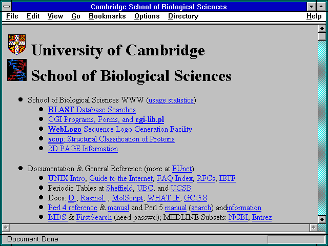328x246 pixels.
Task: Click the horizontal scrollbar right arrow
Action: [313, 228]
